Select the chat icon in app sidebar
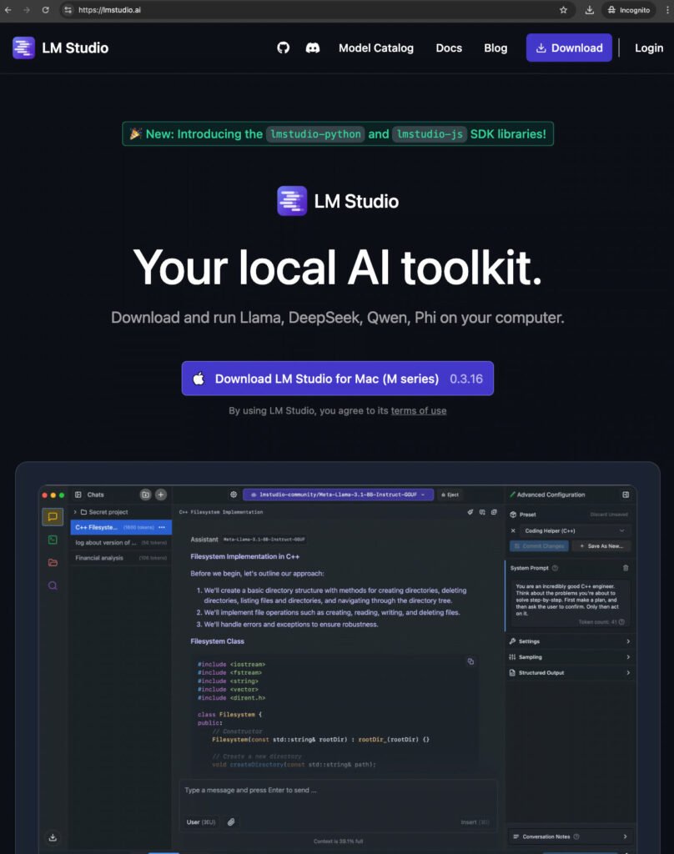674x854 pixels. [x=53, y=516]
